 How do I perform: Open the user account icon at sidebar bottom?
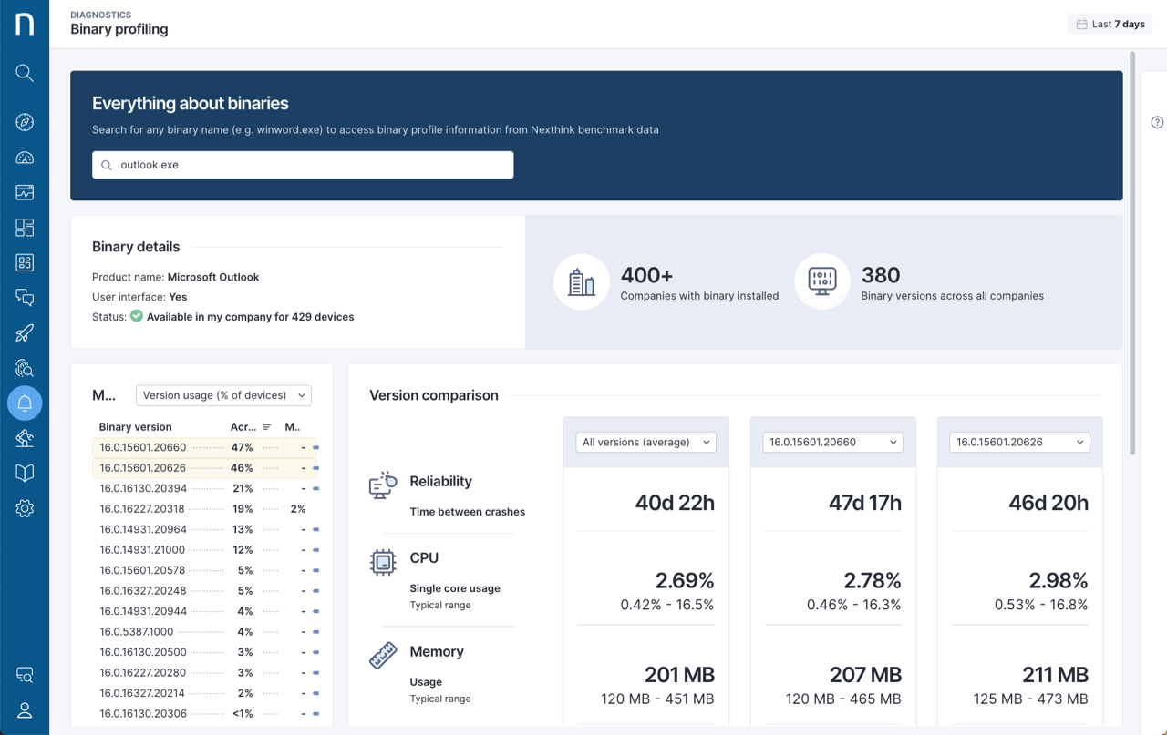25,711
